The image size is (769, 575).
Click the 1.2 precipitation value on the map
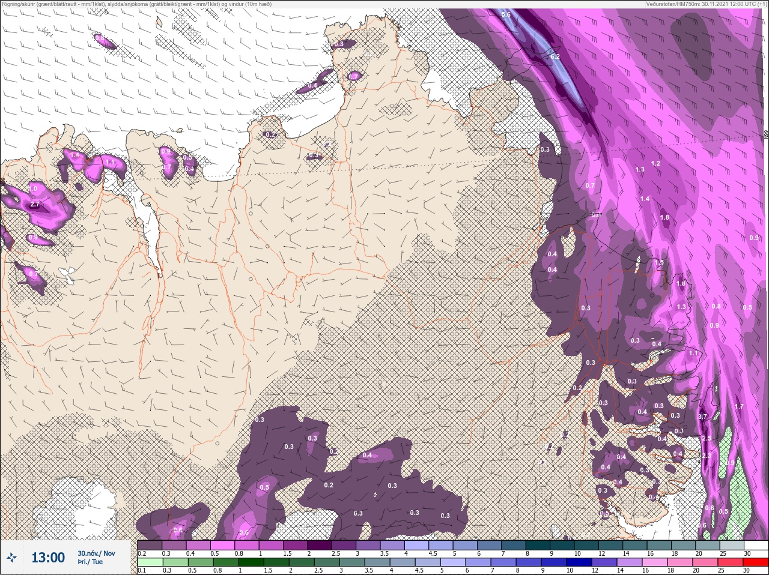656,163
